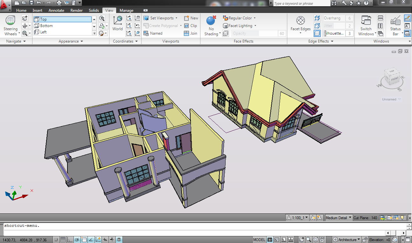Open the Facet Lighting dropdown
This screenshot has height=243, width=412.
point(239,26)
